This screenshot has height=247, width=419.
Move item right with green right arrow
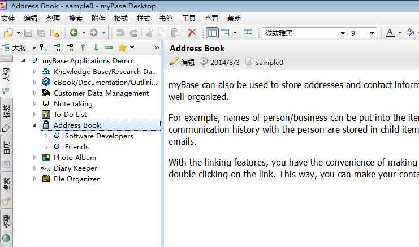109,47
